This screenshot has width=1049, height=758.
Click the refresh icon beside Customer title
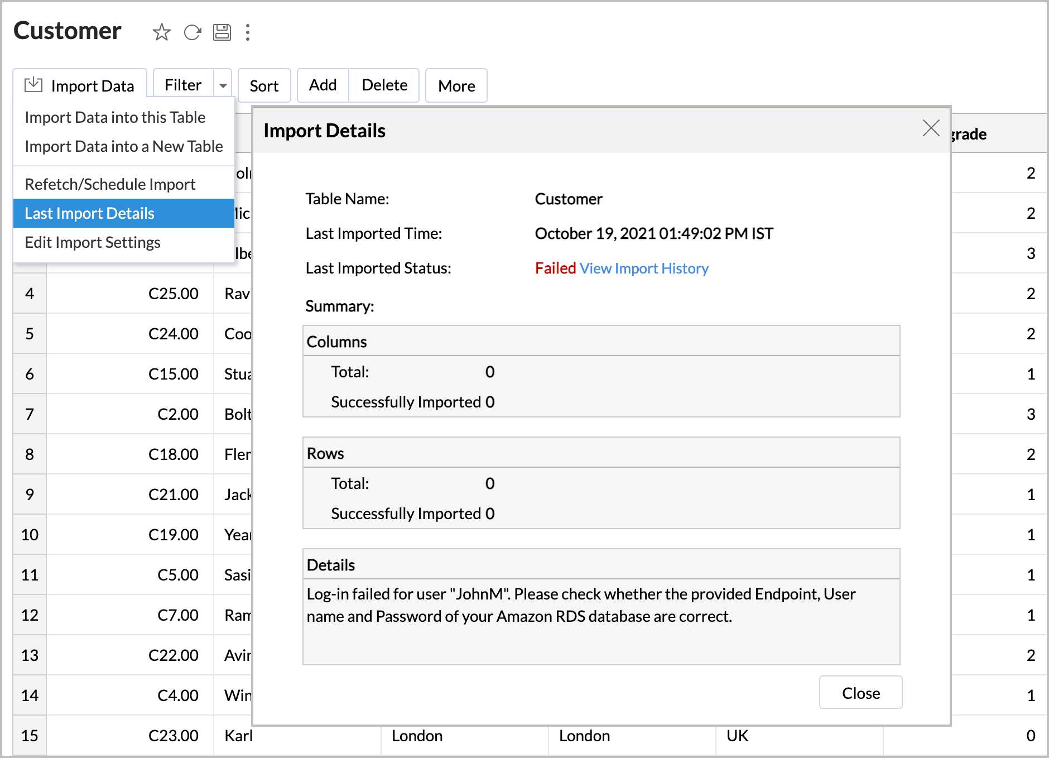(x=193, y=32)
